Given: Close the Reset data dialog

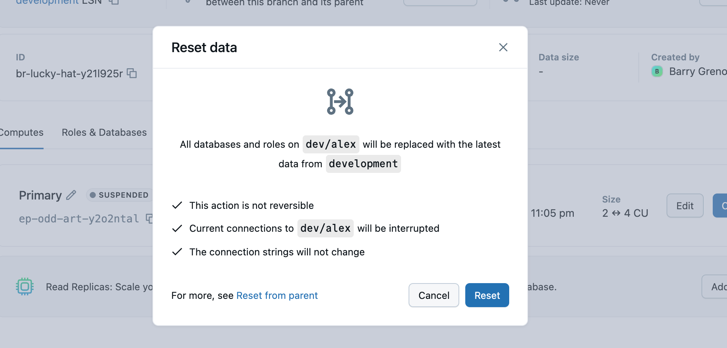Looking at the screenshot, I should tap(503, 47).
